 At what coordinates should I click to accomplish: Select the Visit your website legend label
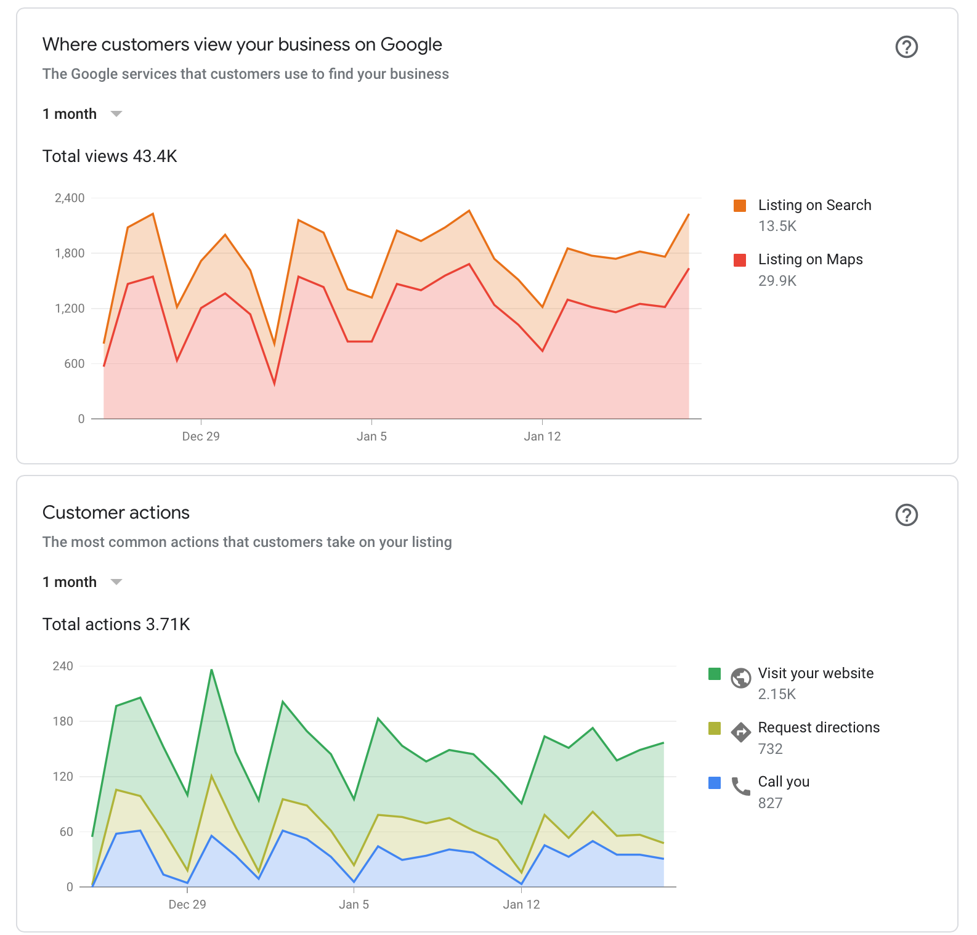coord(816,673)
